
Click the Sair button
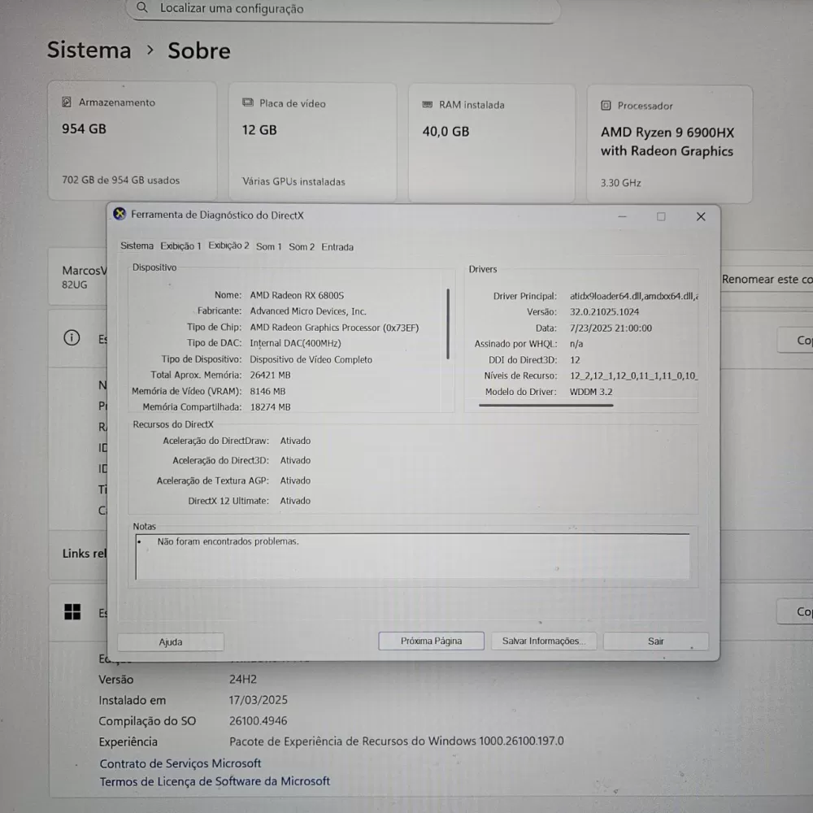coord(655,641)
